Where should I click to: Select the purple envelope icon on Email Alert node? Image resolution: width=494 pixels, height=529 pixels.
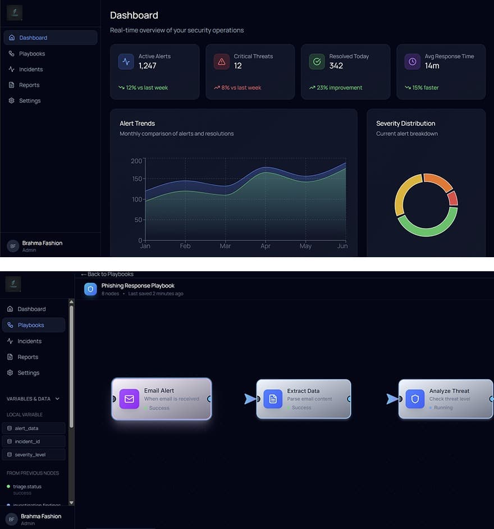[129, 399]
